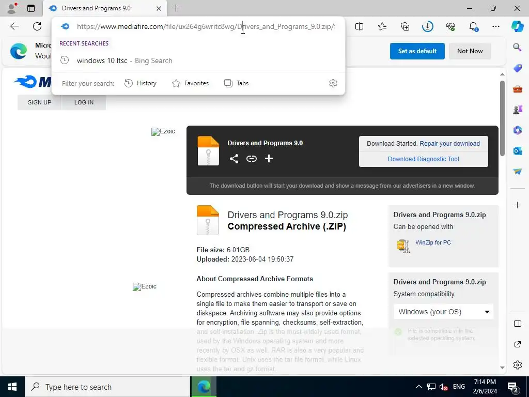The width and height of the screenshot is (529, 397).
Task: Expand Windows (your OS) dropdown
Action: [x=443, y=312]
